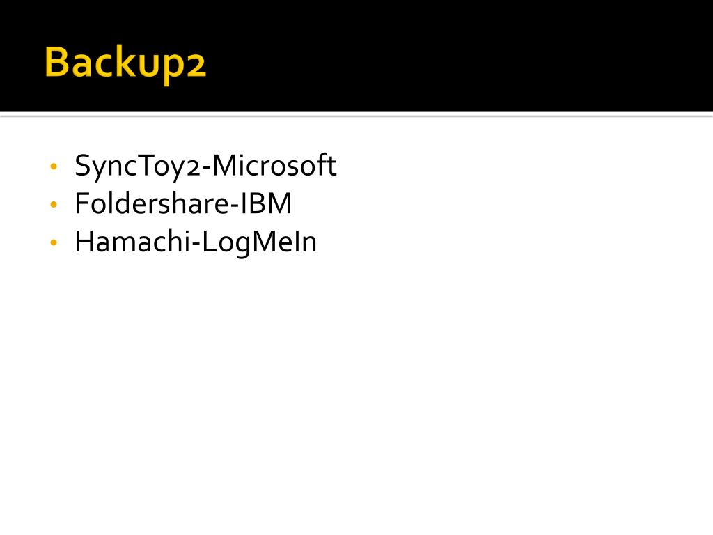Click the digit 2 in SyncToy2
713x535 pixels.
(x=194, y=169)
